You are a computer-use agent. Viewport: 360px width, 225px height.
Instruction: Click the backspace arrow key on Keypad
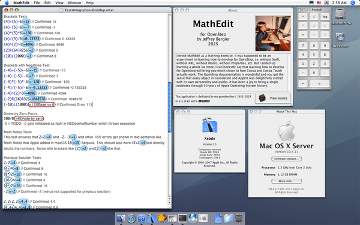[303, 84]
